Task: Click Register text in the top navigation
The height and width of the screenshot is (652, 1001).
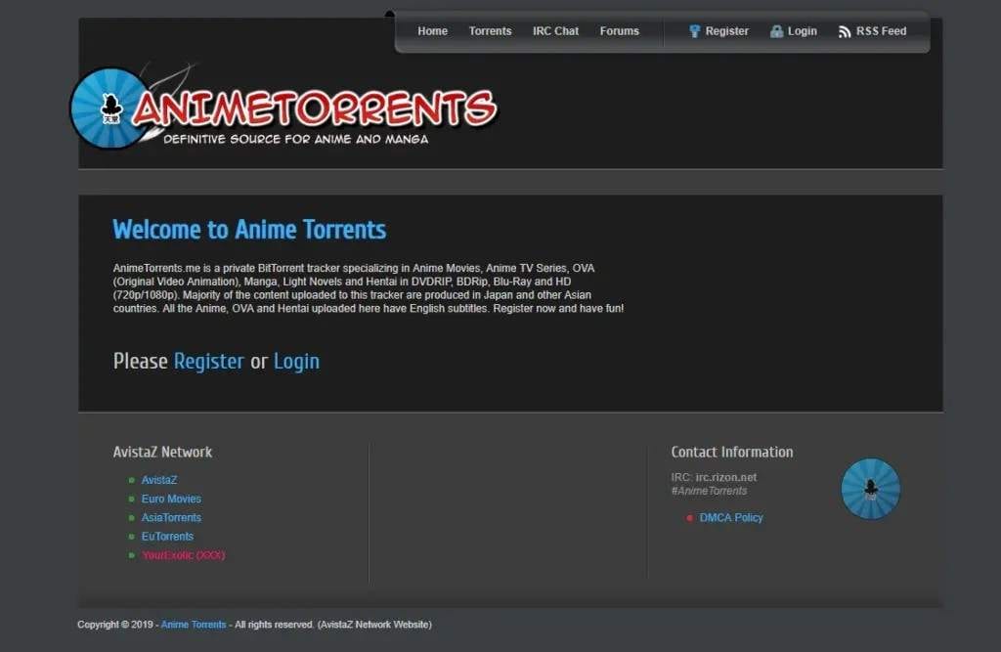Action: (x=726, y=30)
